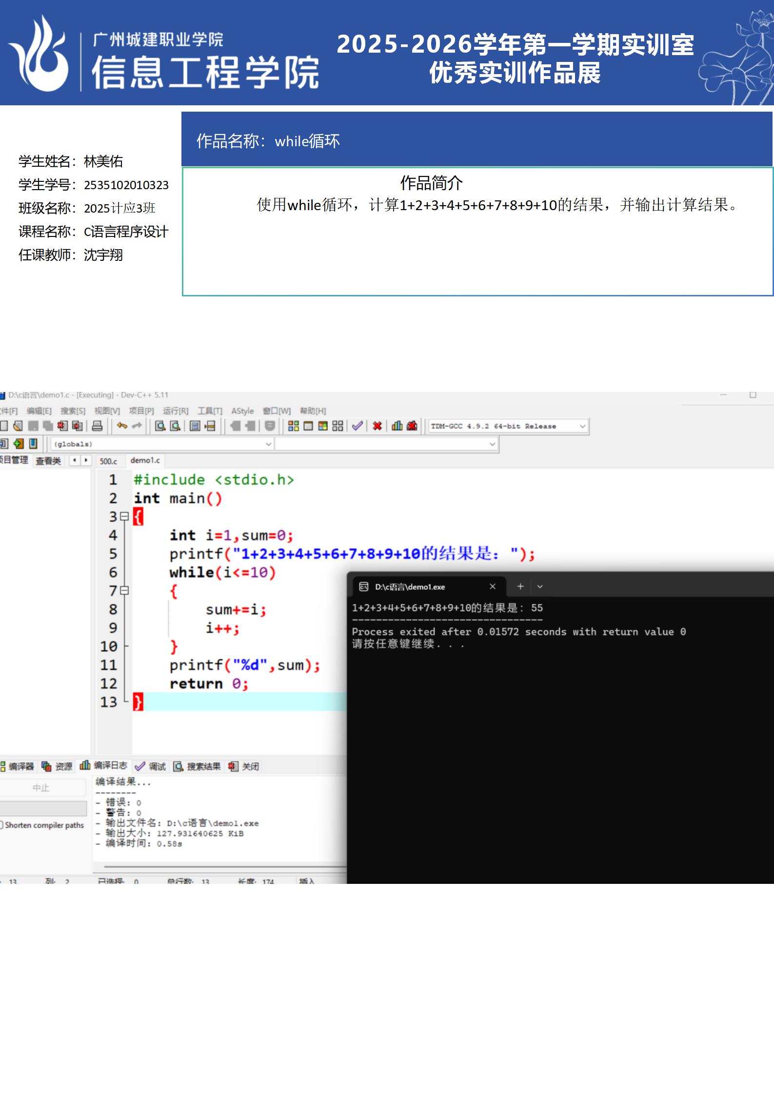Open the 调试 debug panel tab
The image size is (774, 1094).
pyautogui.click(x=151, y=766)
